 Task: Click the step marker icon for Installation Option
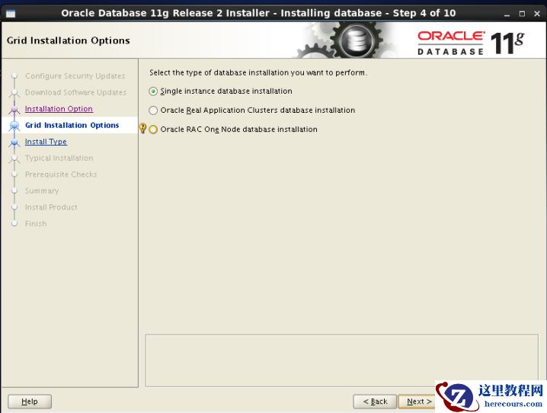[x=14, y=110]
